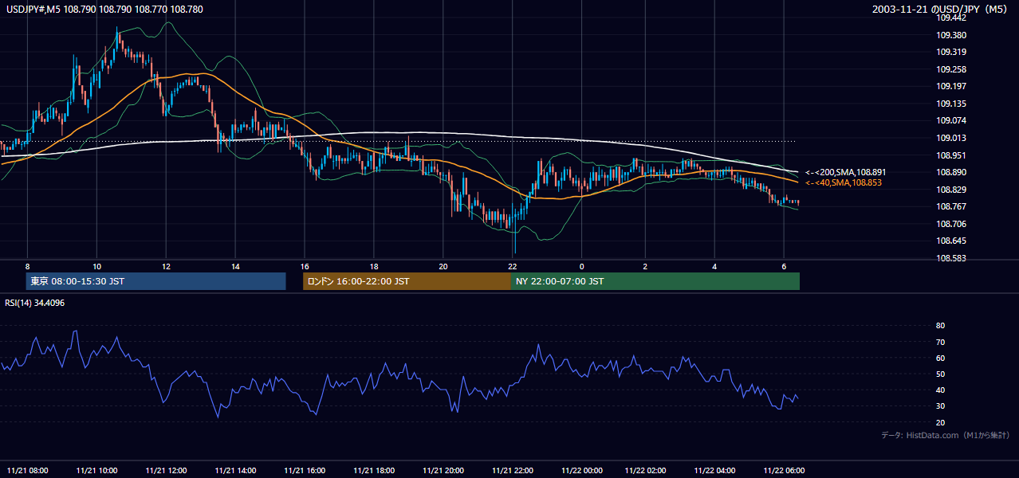1019x478 pixels.
Task: Click the 11/21 10:00 time label
Action: (x=96, y=470)
